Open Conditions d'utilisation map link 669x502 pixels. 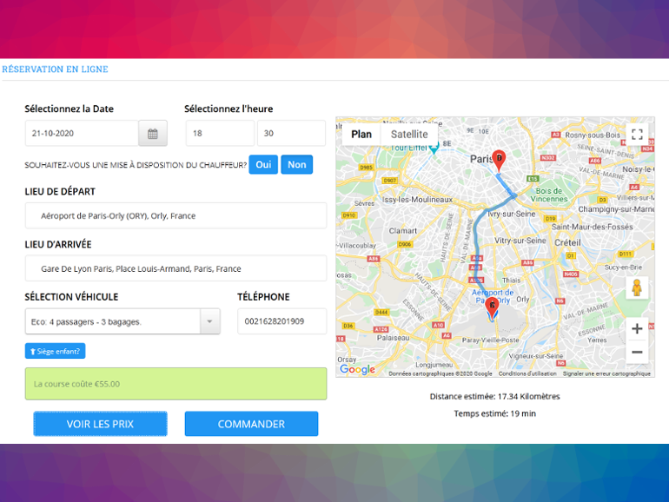click(527, 373)
